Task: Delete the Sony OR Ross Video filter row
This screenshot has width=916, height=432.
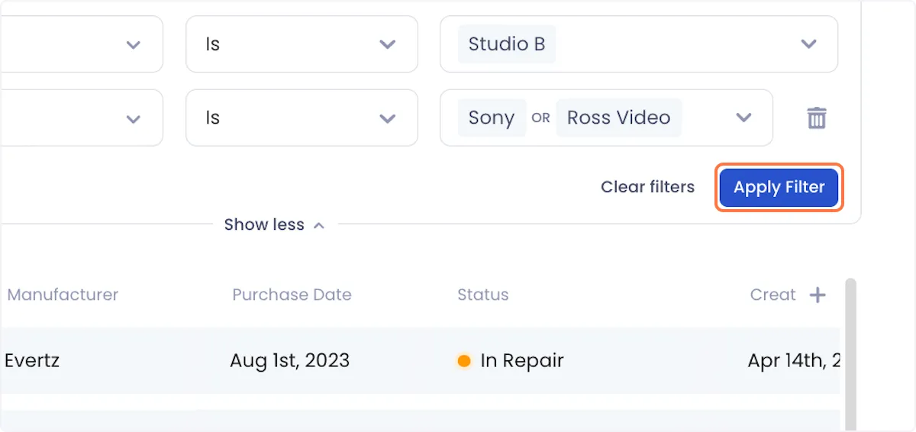Action: (817, 118)
